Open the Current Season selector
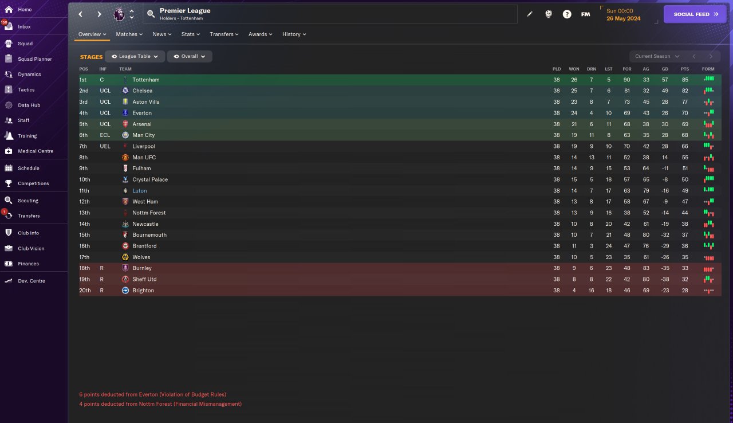The width and height of the screenshot is (733, 423). coord(657,56)
